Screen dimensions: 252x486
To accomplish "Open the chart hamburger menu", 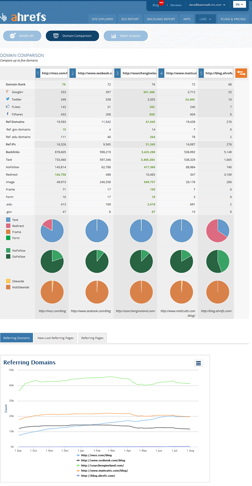I will (199, 363).
